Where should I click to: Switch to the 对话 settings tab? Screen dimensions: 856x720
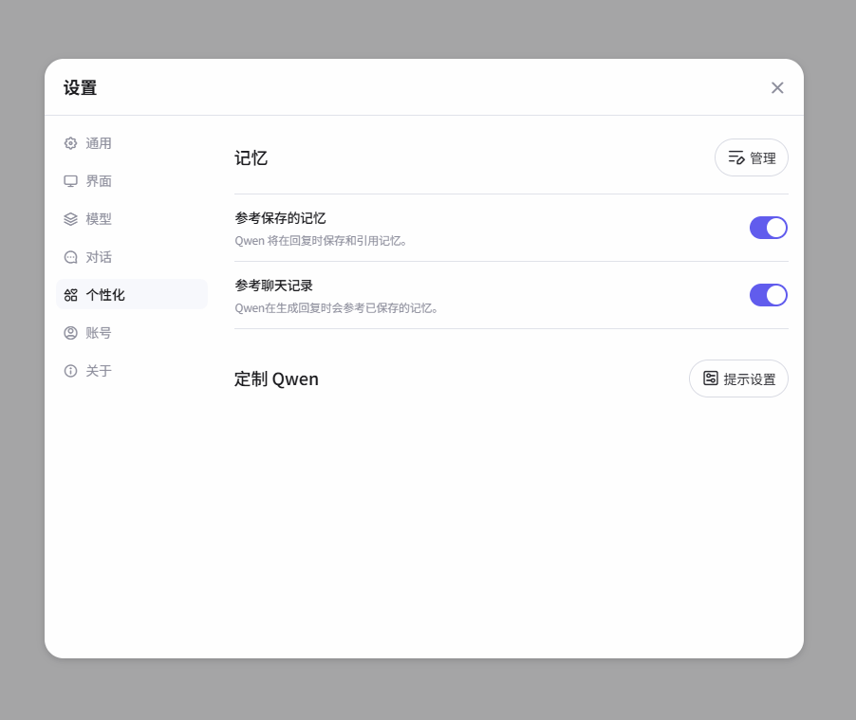tap(99, 257)
